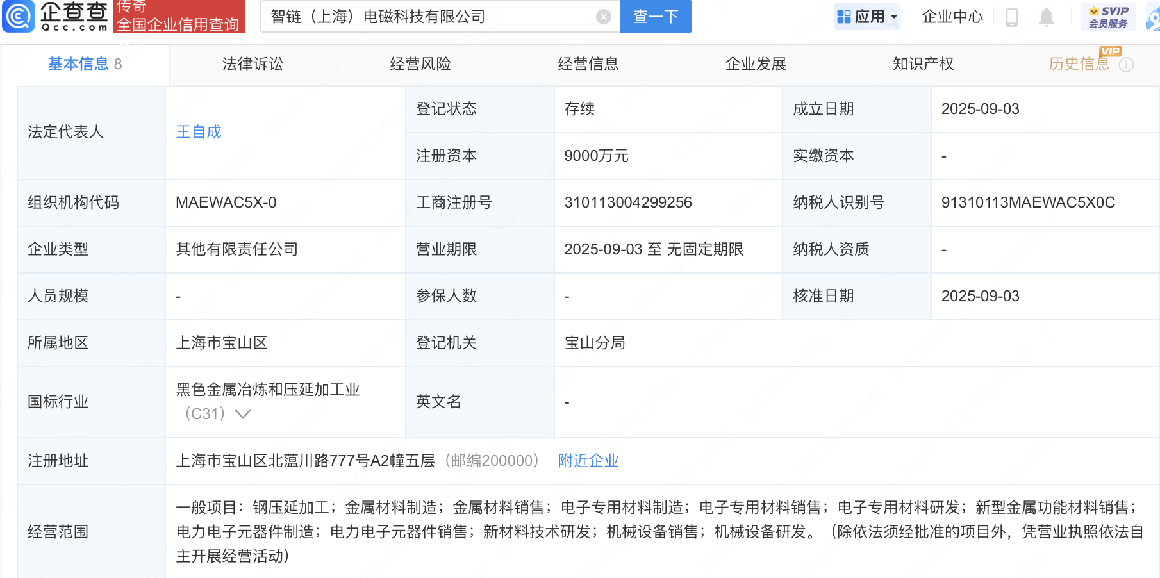
Task: Click the 法定代表人 label cell
Action: point(91,133)
